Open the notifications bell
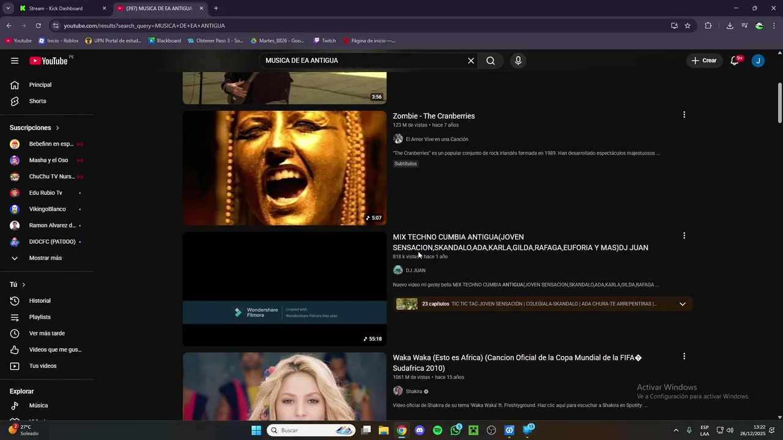This screenshot has height=440, width=783. coord(735,61)
